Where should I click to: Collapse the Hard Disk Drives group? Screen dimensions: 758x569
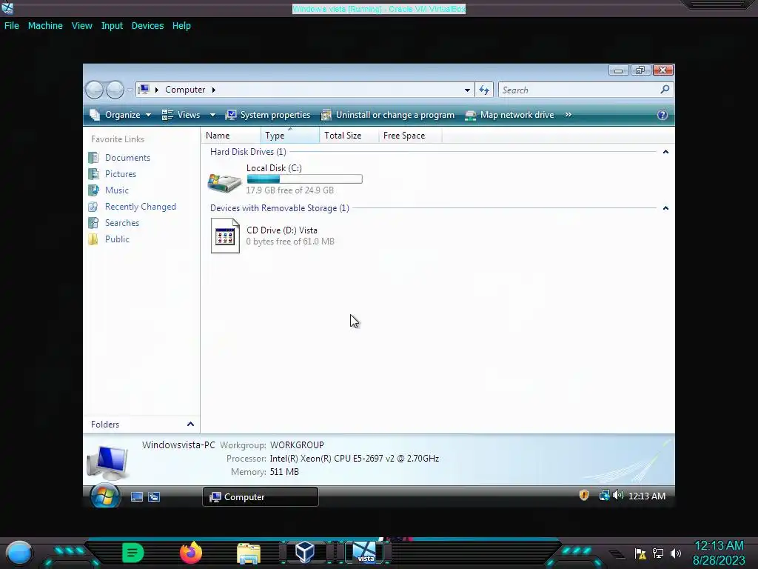[665, 152]
